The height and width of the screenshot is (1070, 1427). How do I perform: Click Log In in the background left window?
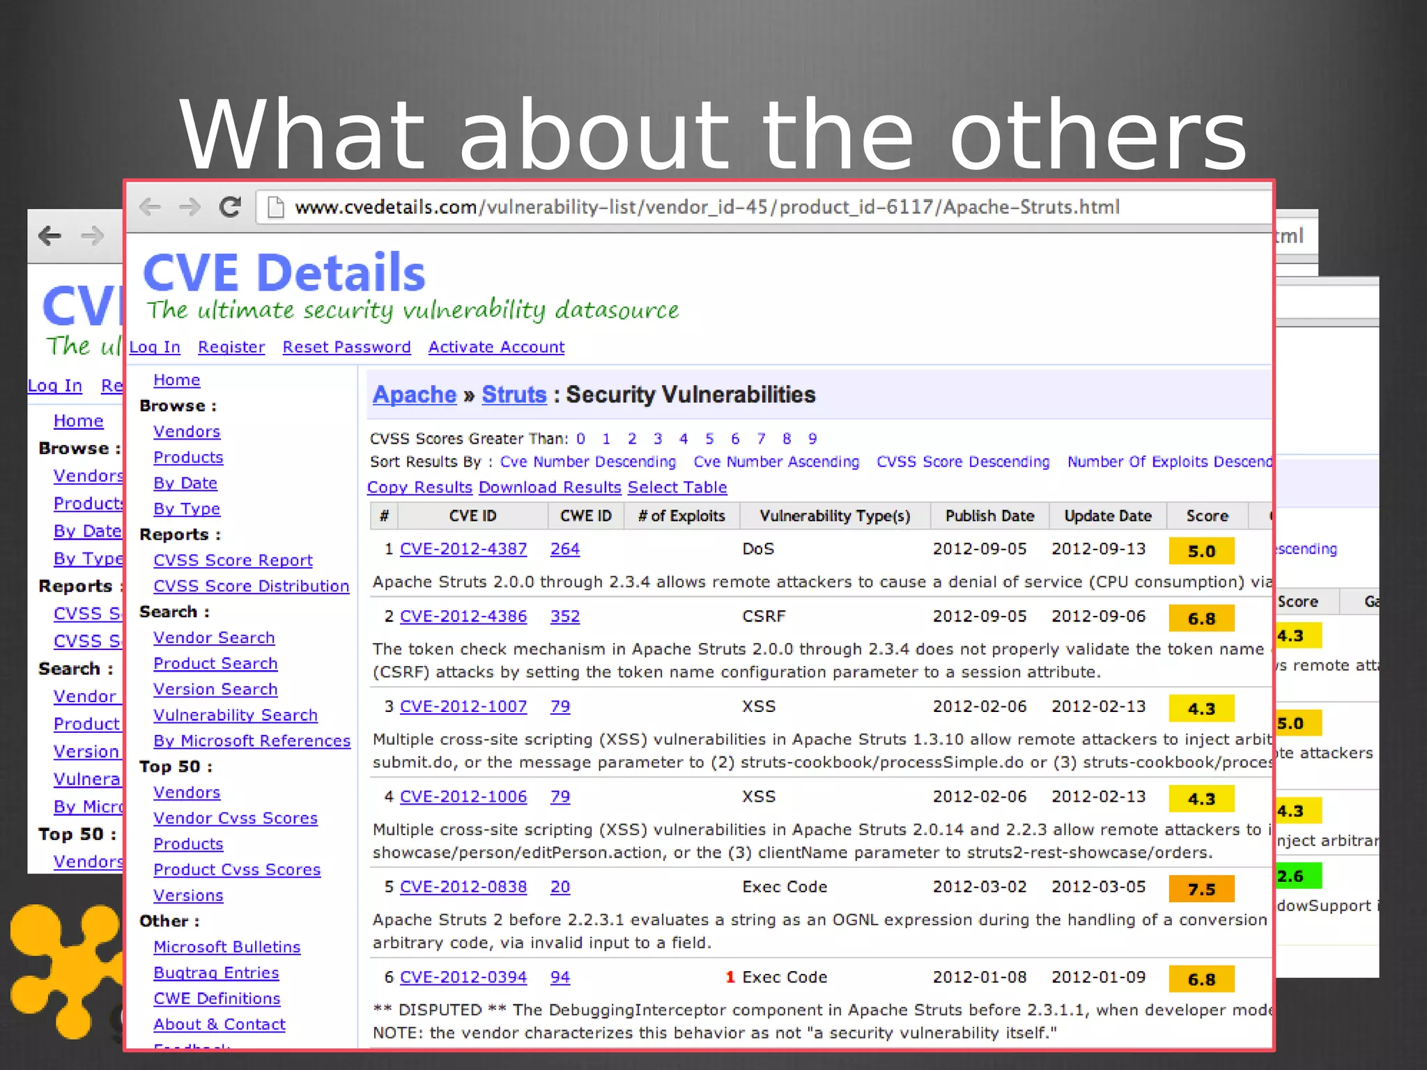click(55, 386)
